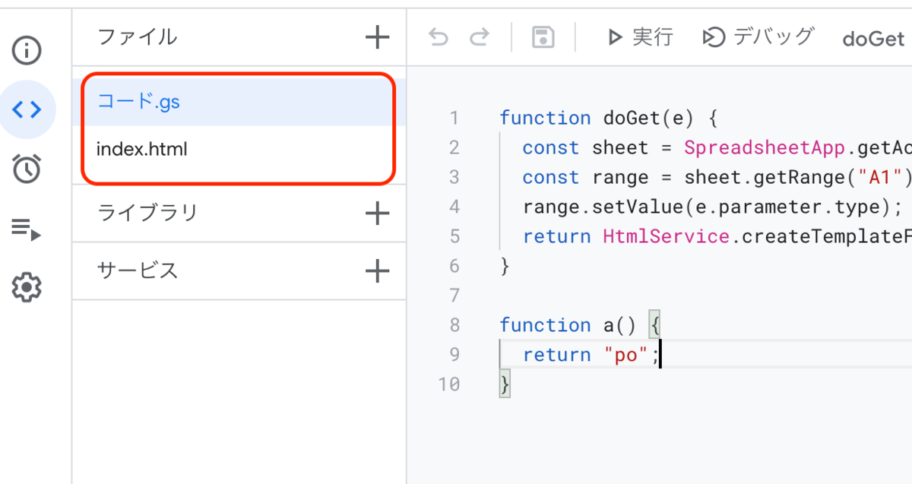Open the Triggers alarm clock icon

pos(27,169)
